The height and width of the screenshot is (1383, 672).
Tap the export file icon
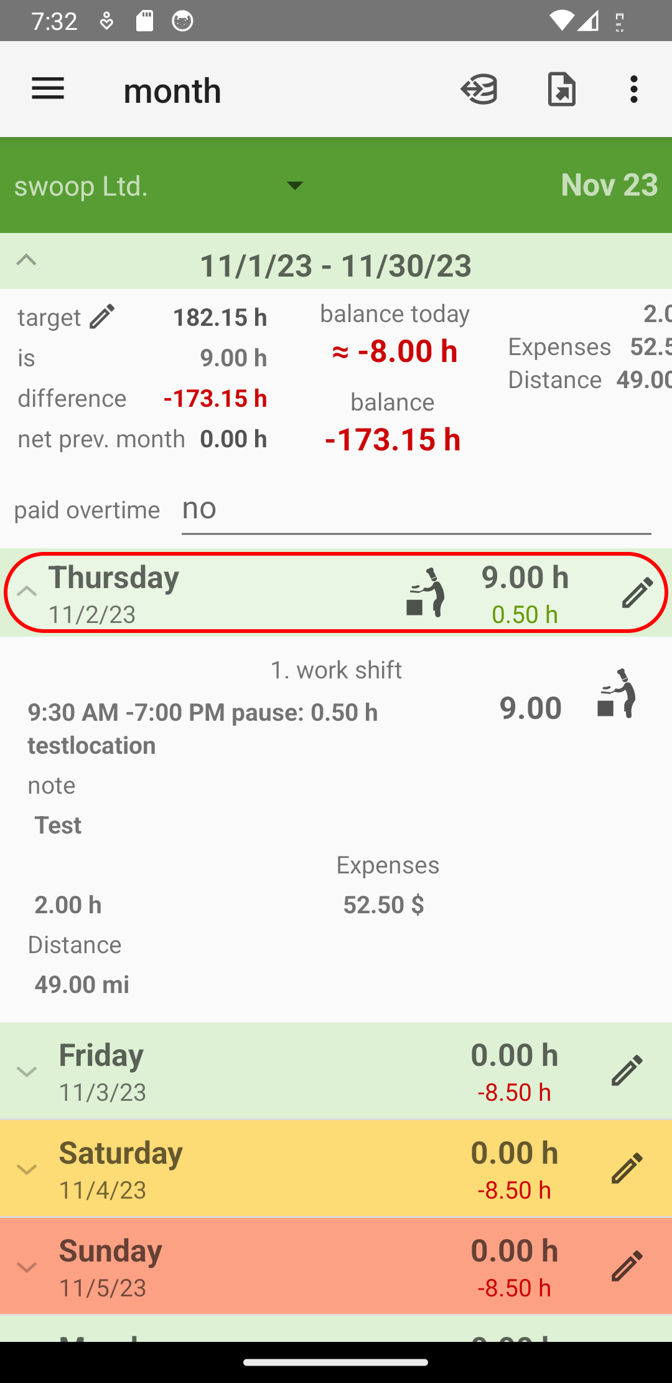[561, 89]
